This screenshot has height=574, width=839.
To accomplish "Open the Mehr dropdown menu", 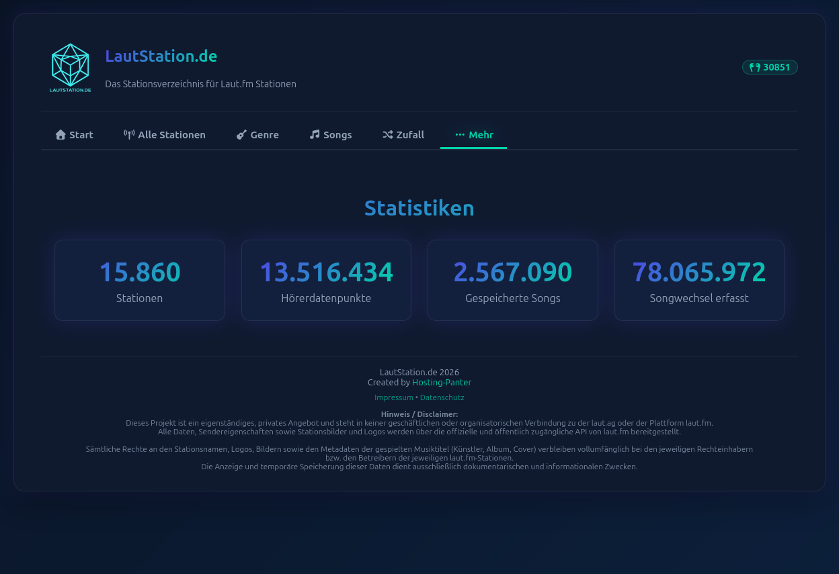I will 473,135.
